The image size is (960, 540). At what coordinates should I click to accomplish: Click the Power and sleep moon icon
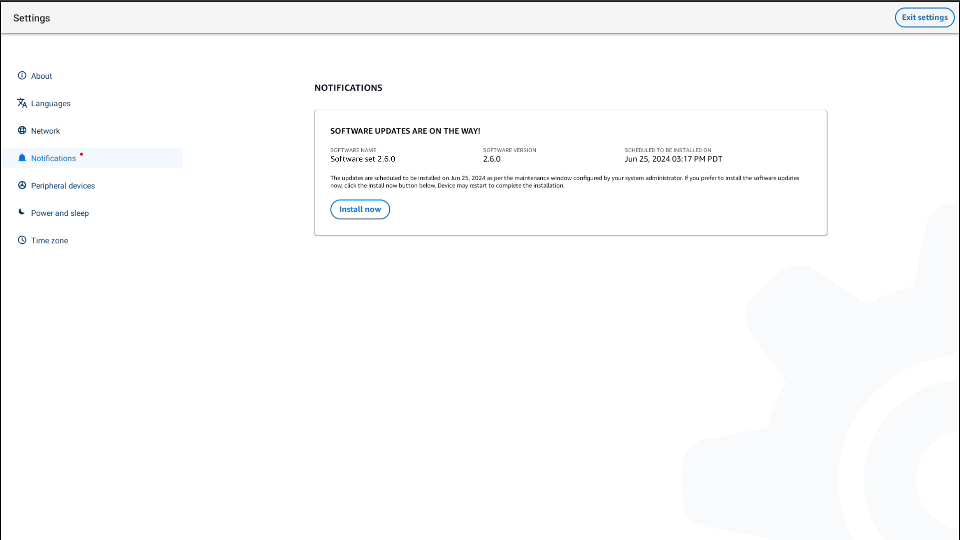coord(22,212)
